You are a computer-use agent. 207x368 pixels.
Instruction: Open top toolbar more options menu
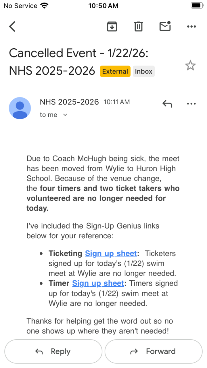pyautogui.click(x=191, y=26)
